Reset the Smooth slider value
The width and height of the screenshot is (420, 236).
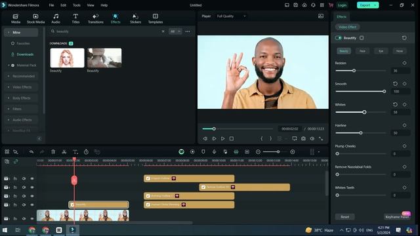point(395,84)
